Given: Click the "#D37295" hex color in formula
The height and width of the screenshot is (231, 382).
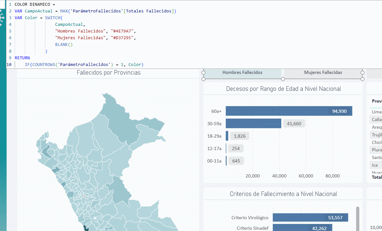Looking at the screenshot, I should point(123,38).
